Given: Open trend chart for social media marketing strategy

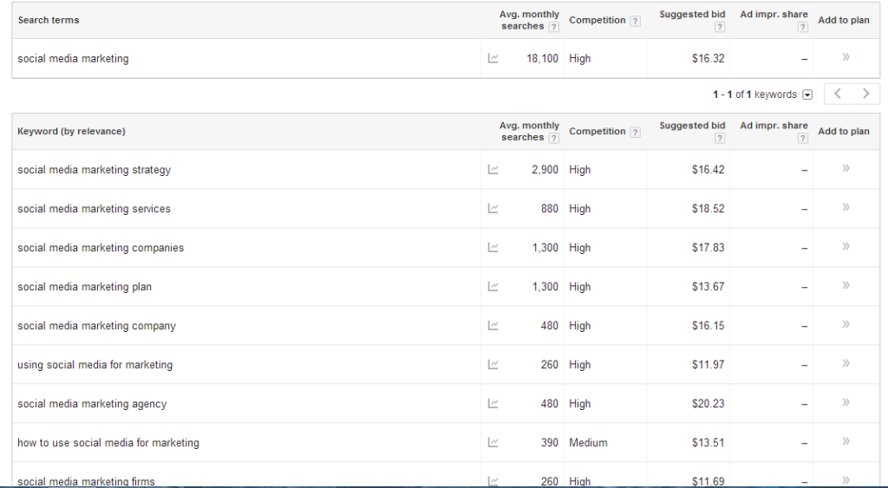Looking at the screenshot, I should [493, 169].
